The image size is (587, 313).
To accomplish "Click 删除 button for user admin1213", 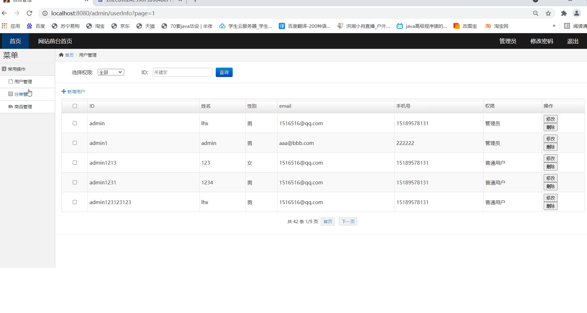I will click(550, 167).
